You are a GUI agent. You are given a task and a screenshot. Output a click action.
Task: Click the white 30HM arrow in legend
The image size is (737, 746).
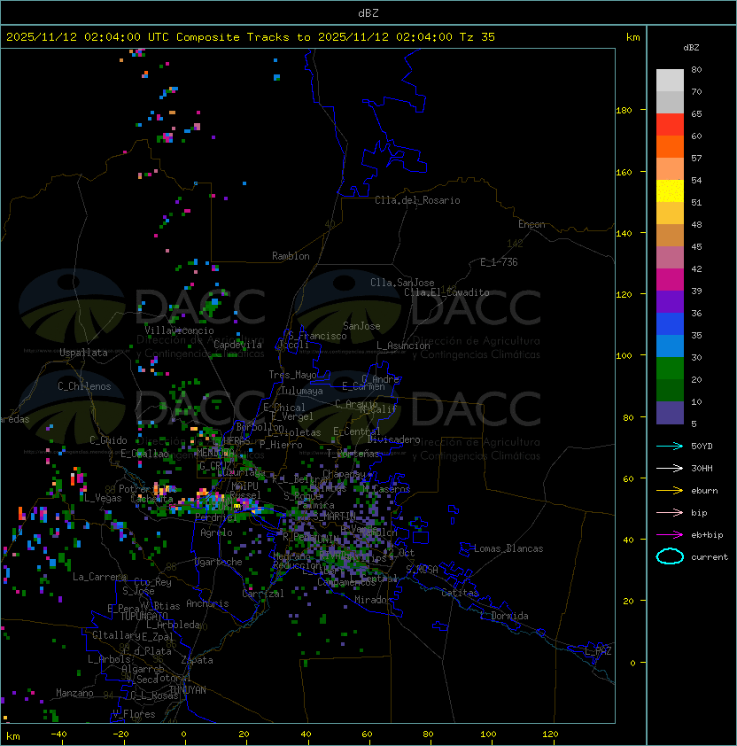670,469
